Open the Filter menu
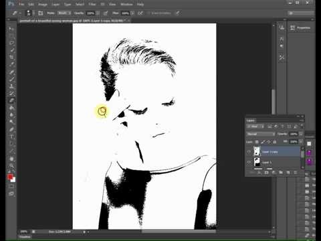 (x=92, y=4)
